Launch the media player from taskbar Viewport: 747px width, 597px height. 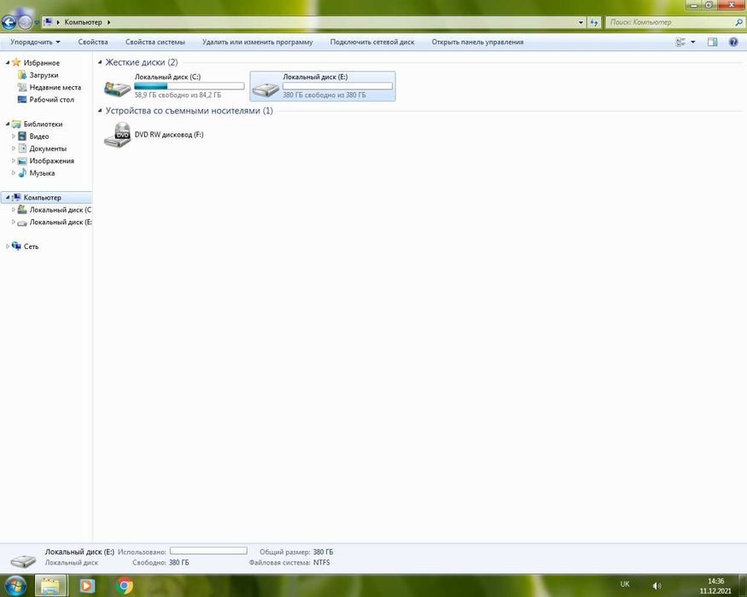tap(87, 585)
